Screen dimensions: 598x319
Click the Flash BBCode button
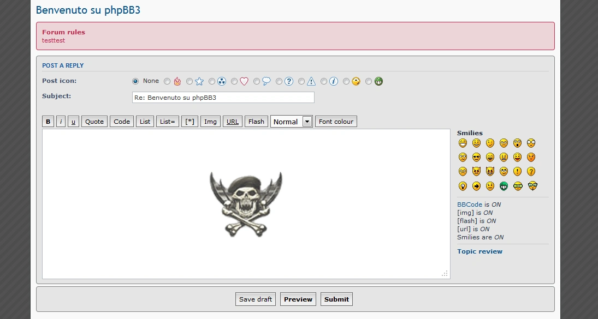pos(256,122)
